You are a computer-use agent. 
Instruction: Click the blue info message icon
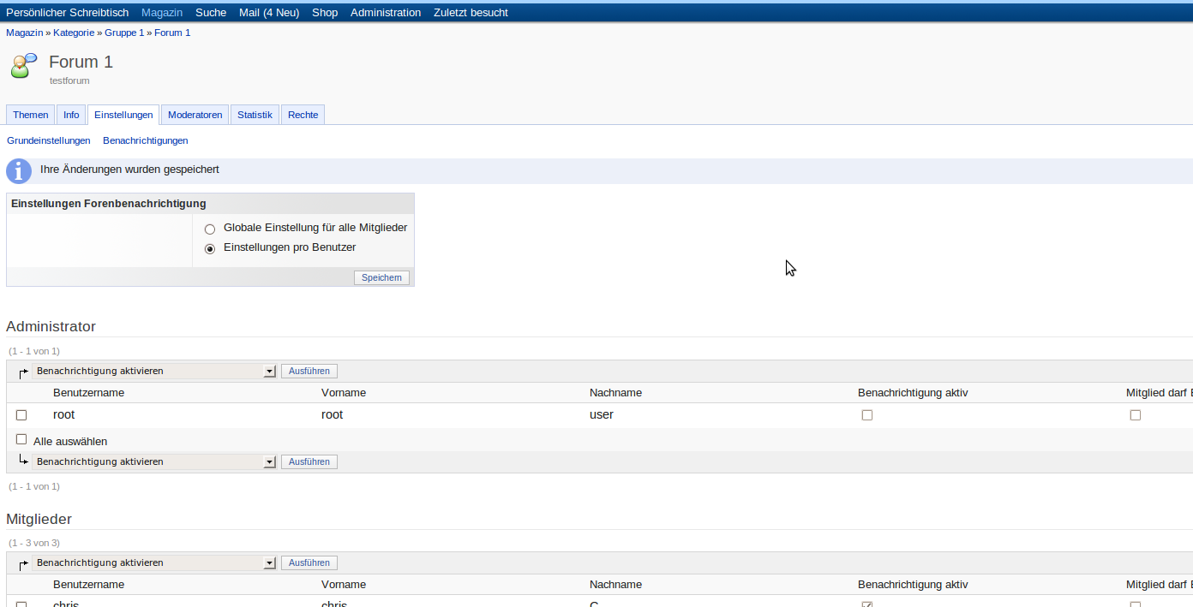(19, 171)
